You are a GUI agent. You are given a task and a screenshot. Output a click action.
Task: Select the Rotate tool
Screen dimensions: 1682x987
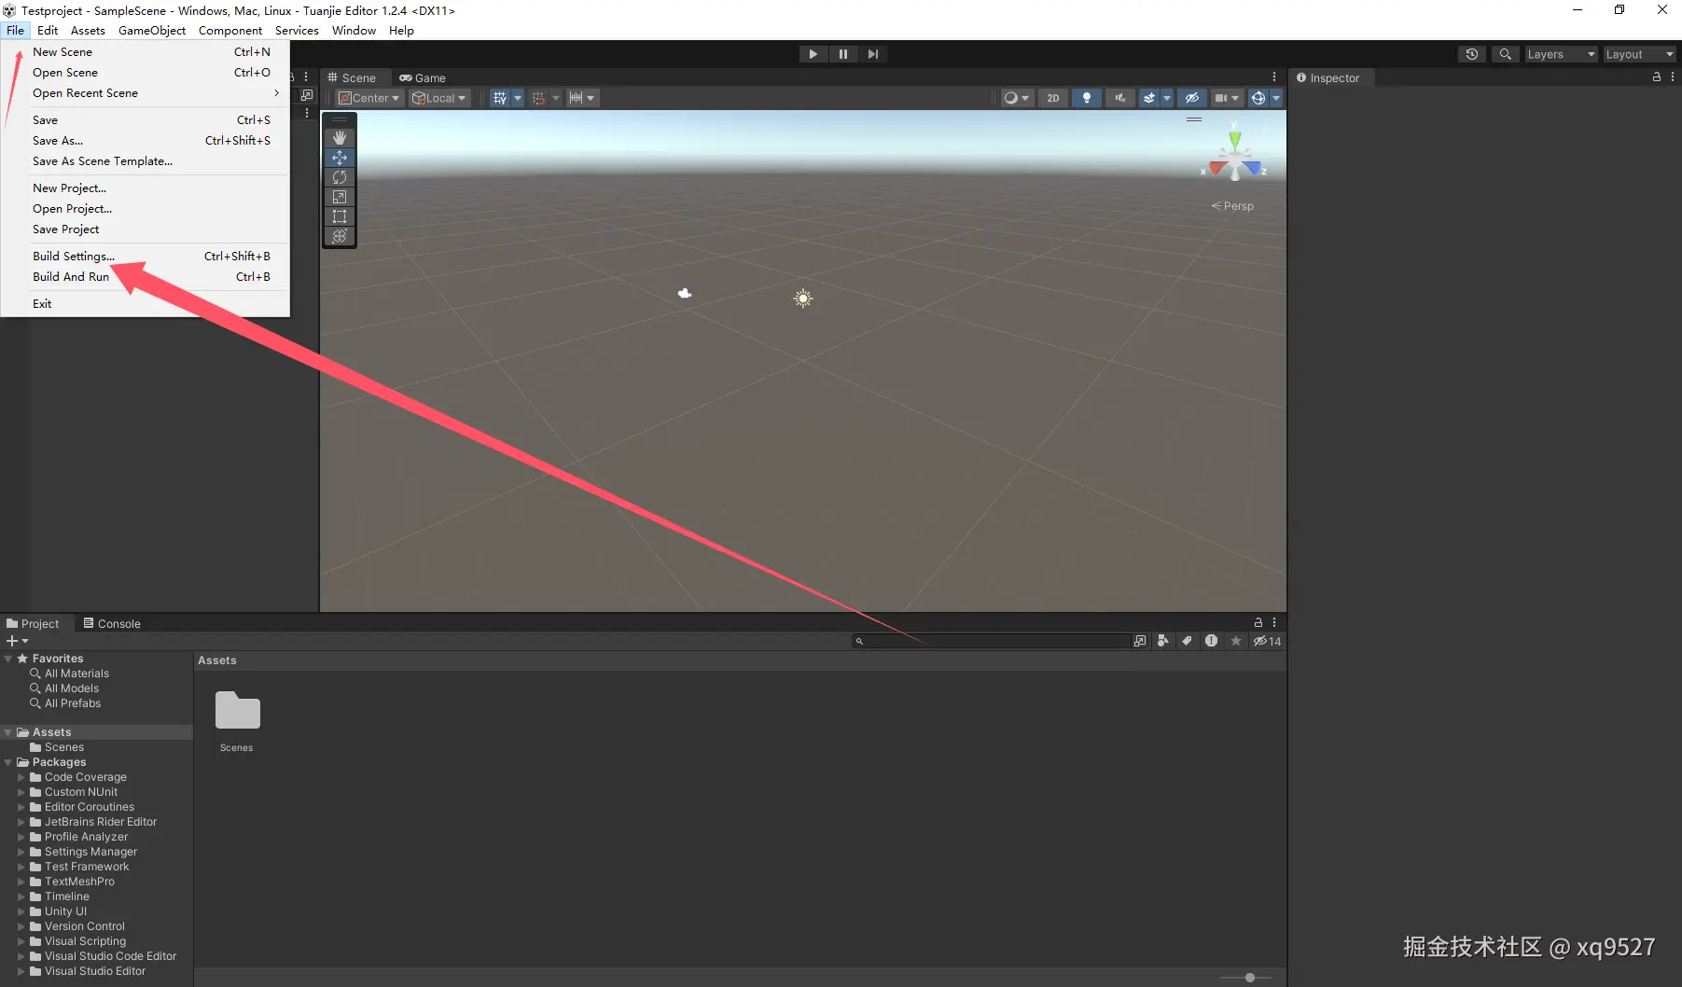click(340, 177)
